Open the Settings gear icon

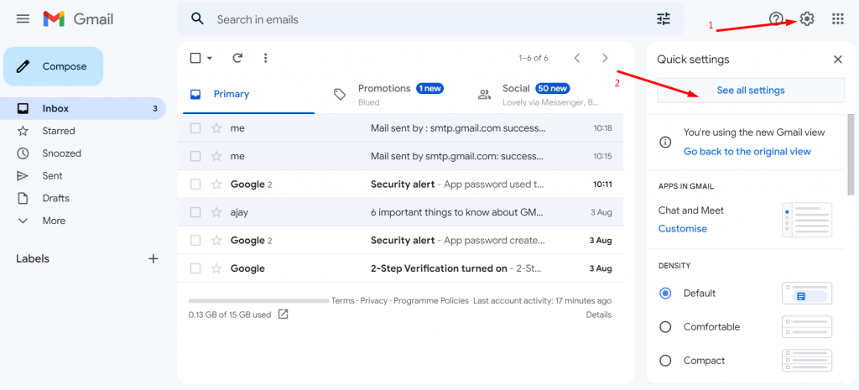[807, 19]
